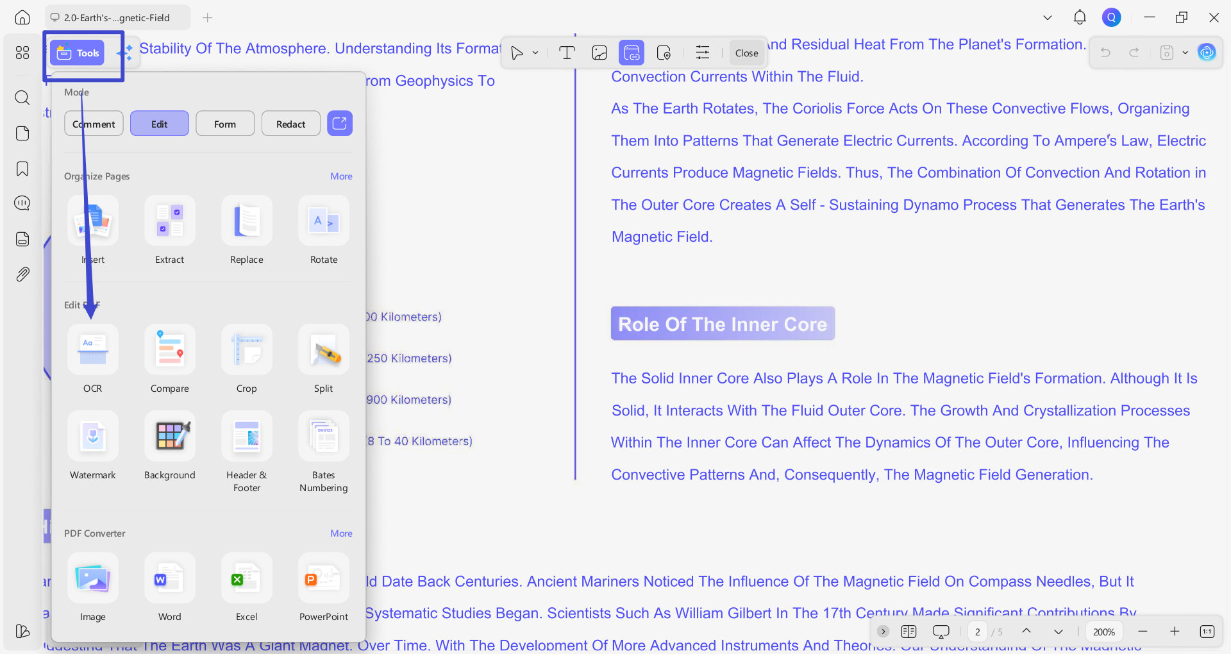Convert PDF to Word
The height and width of the screenshot is (654, 1231).
(170, 587)
